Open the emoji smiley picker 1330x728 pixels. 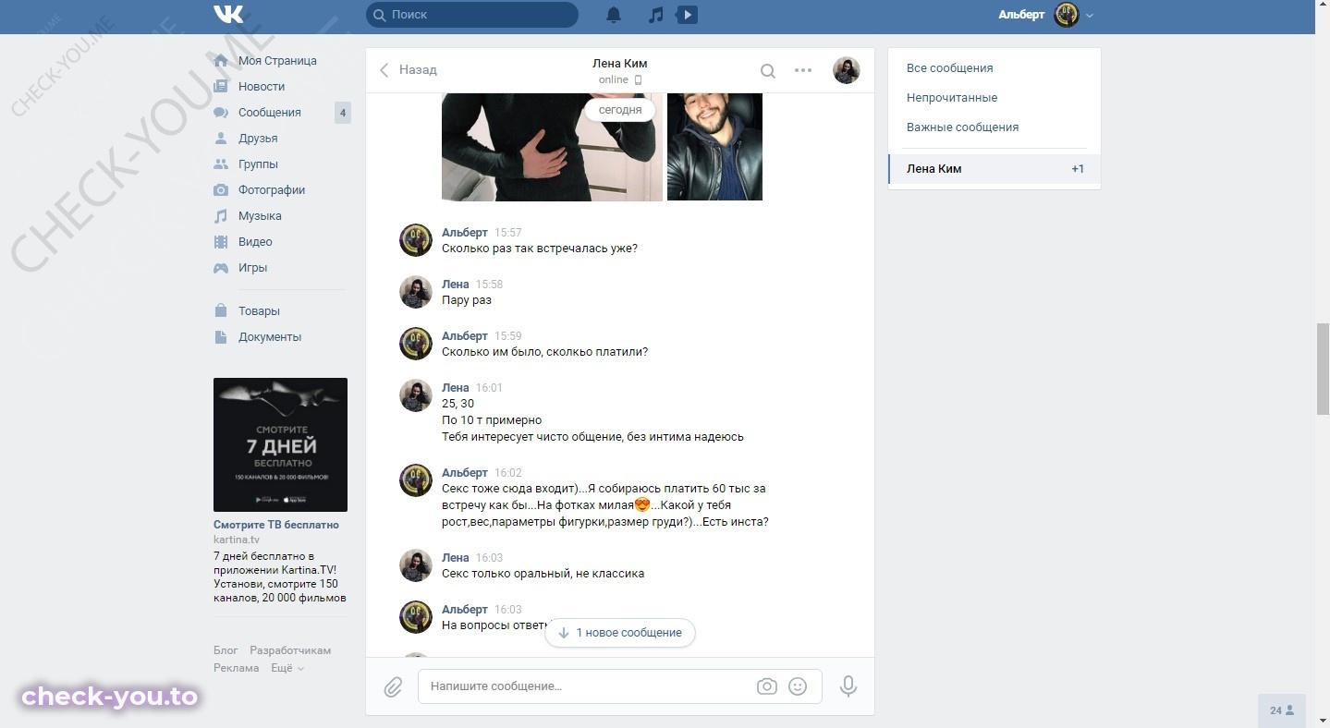[798, 686]
